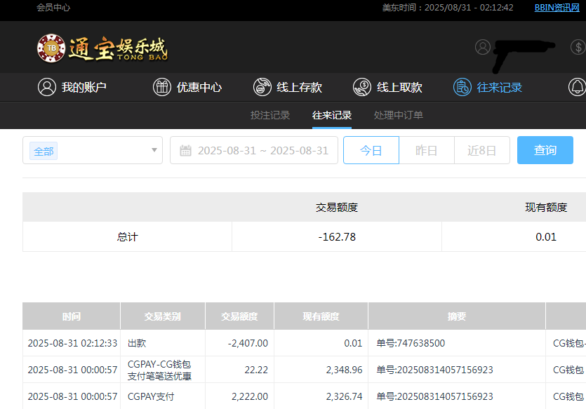Select the dollar sign currency icon
Viewport: 586px width, 409px height.
(578, 47)
